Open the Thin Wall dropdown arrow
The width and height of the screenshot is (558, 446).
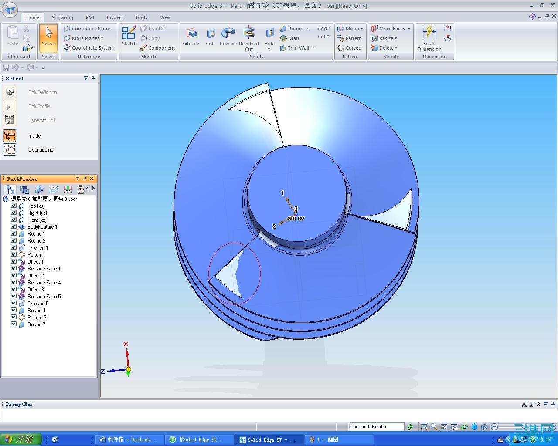tap(313, 48)
